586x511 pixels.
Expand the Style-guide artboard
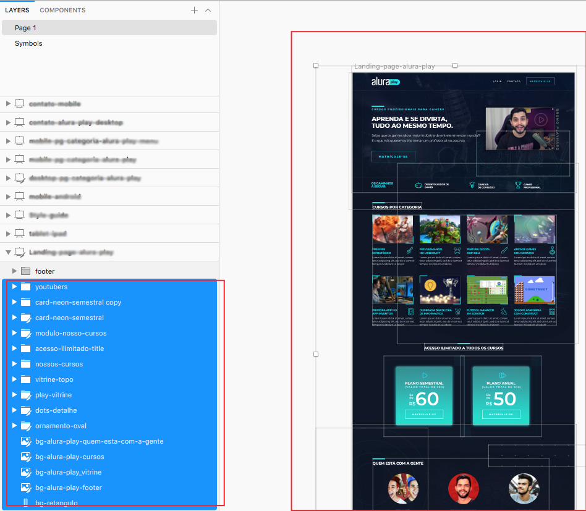[x=8, y=215]
